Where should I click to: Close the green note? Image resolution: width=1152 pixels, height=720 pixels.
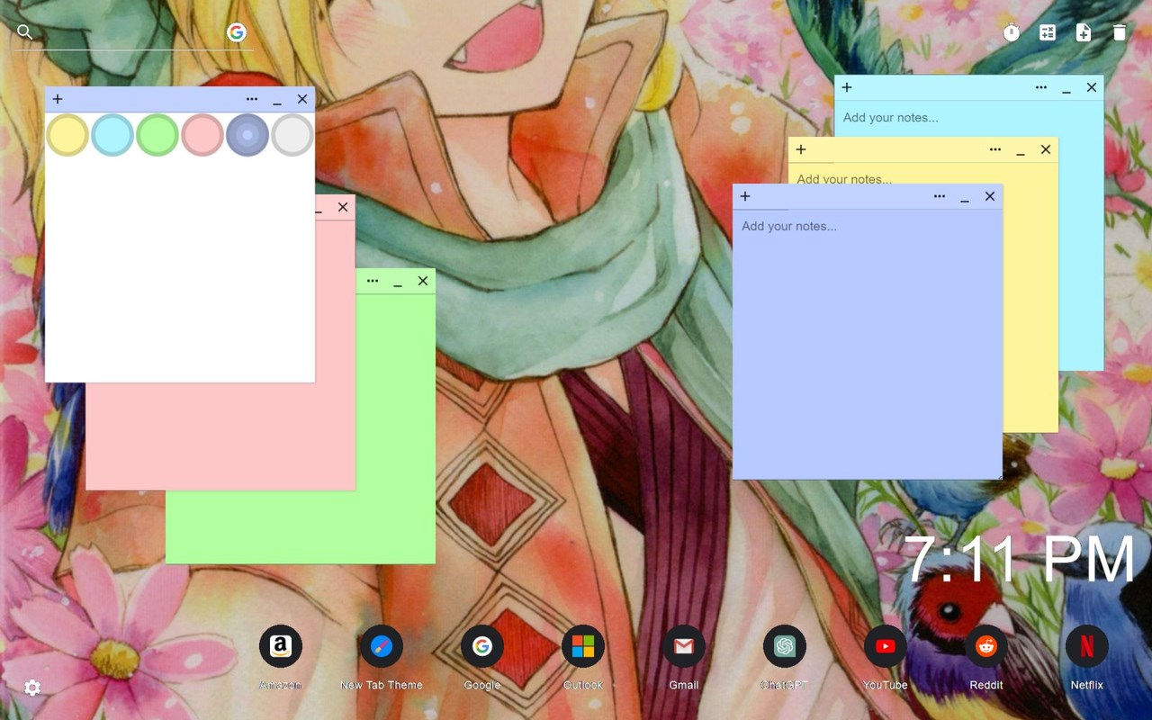(423, 281)
